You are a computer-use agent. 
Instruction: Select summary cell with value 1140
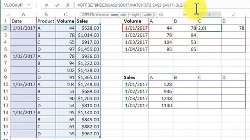pyautogui.click(x=161, y=105)
